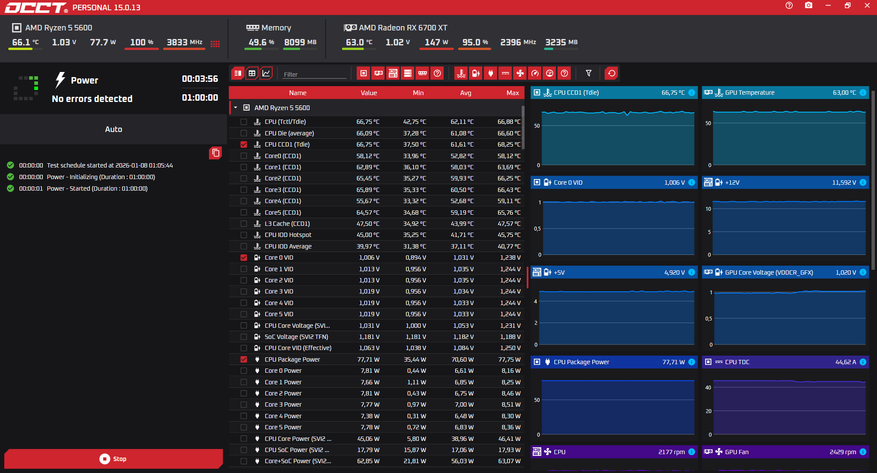The width and height of the screenshot is (877, 473).
Task: Show info for the CPU TDC graph
Action: pyautogui.click(x=863, y=362)
